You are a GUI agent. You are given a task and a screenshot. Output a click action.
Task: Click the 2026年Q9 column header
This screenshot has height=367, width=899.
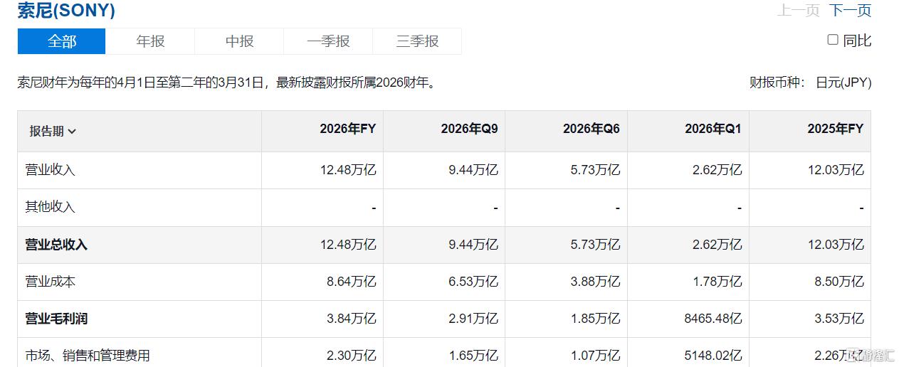[x=469, y=129]
